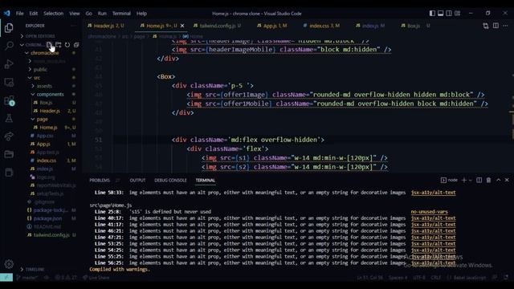Open the File menu

(19, 14)
